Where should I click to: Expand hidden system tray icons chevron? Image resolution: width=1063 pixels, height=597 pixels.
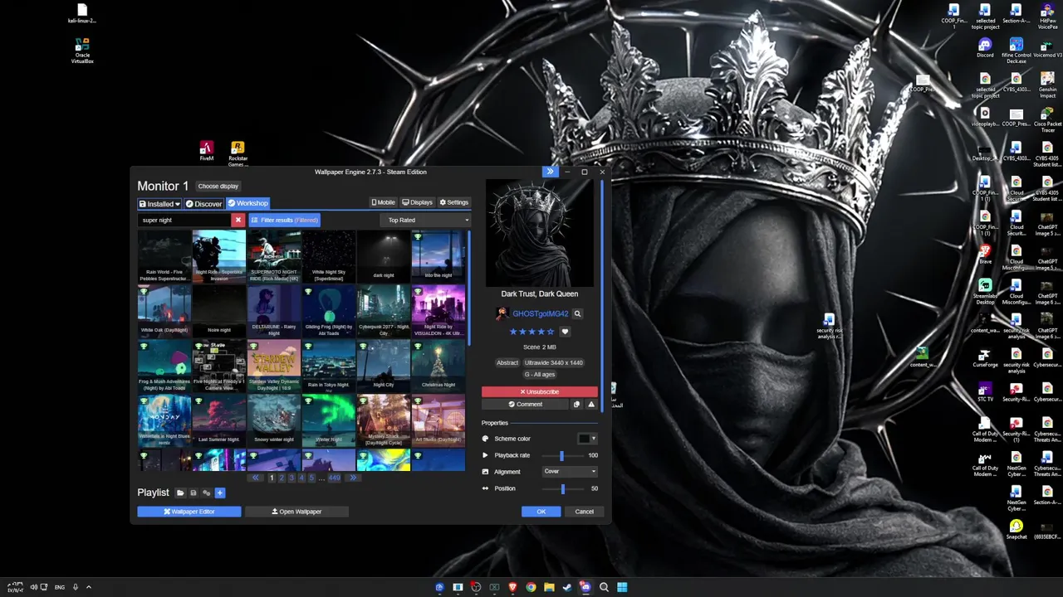[88, 587]
